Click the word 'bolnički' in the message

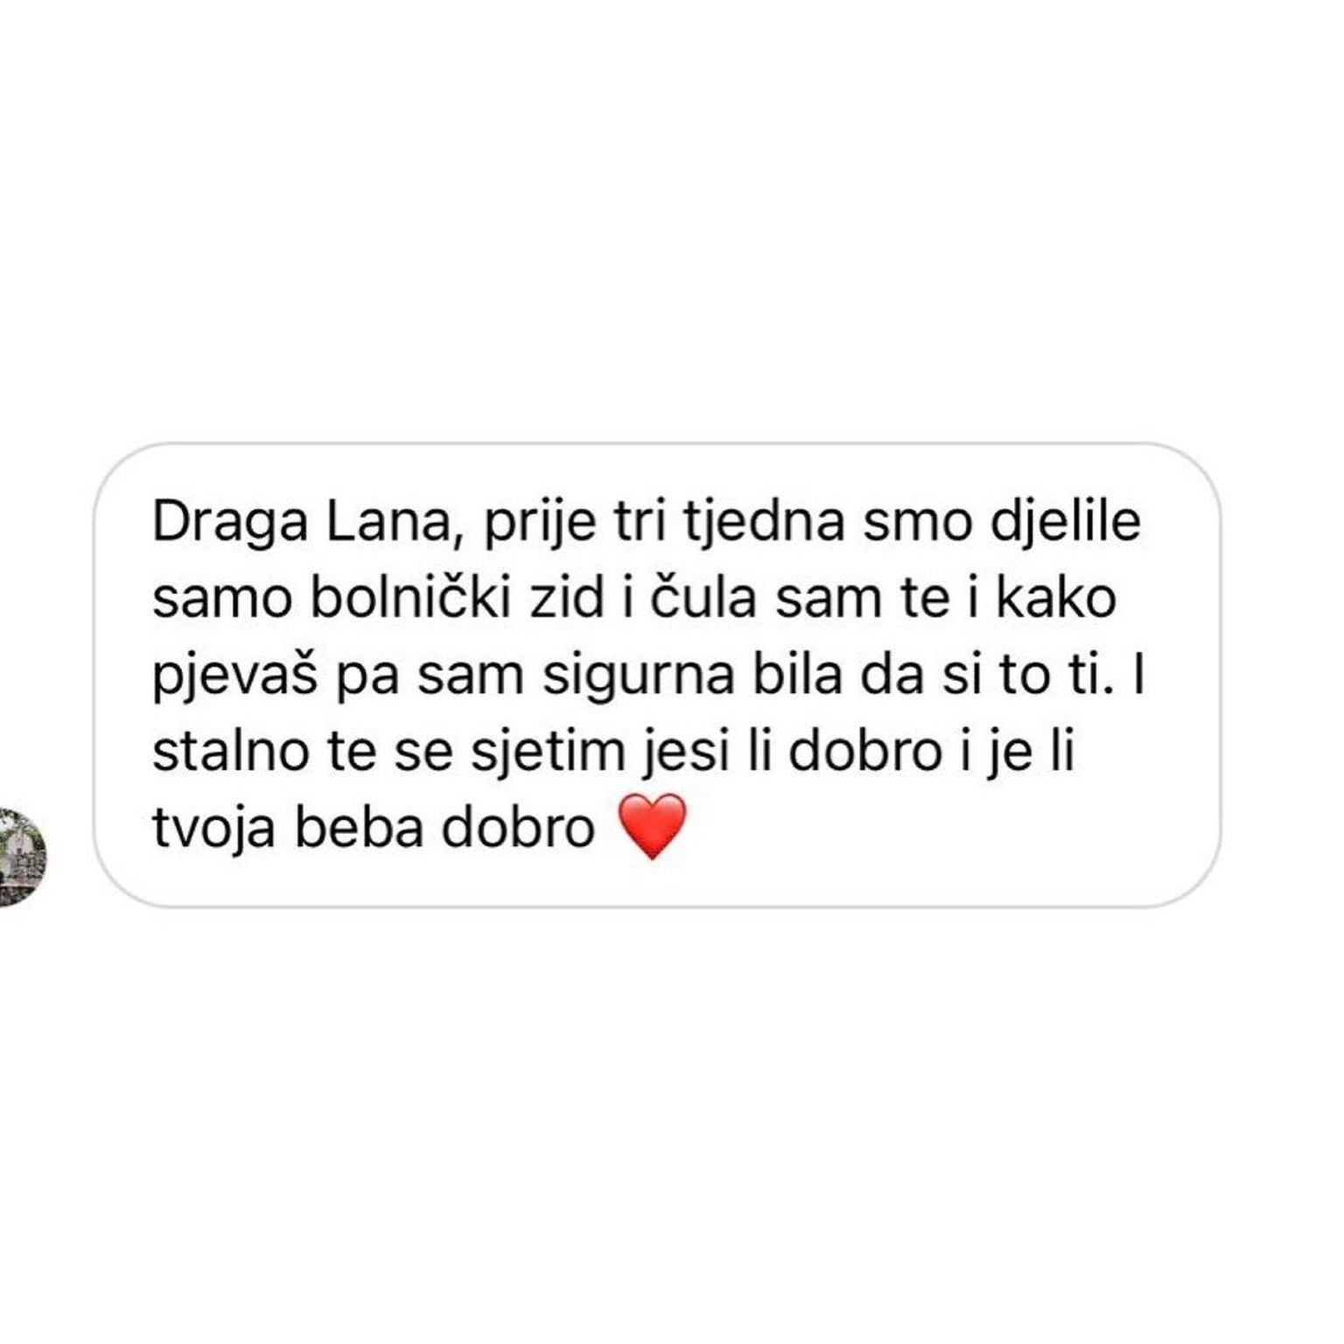(409, 599)
